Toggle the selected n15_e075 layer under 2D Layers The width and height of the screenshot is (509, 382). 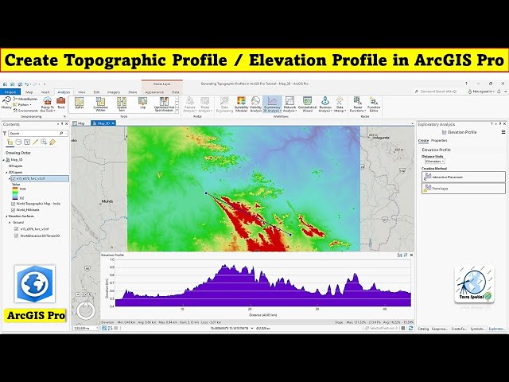click(x=14, y=178)
